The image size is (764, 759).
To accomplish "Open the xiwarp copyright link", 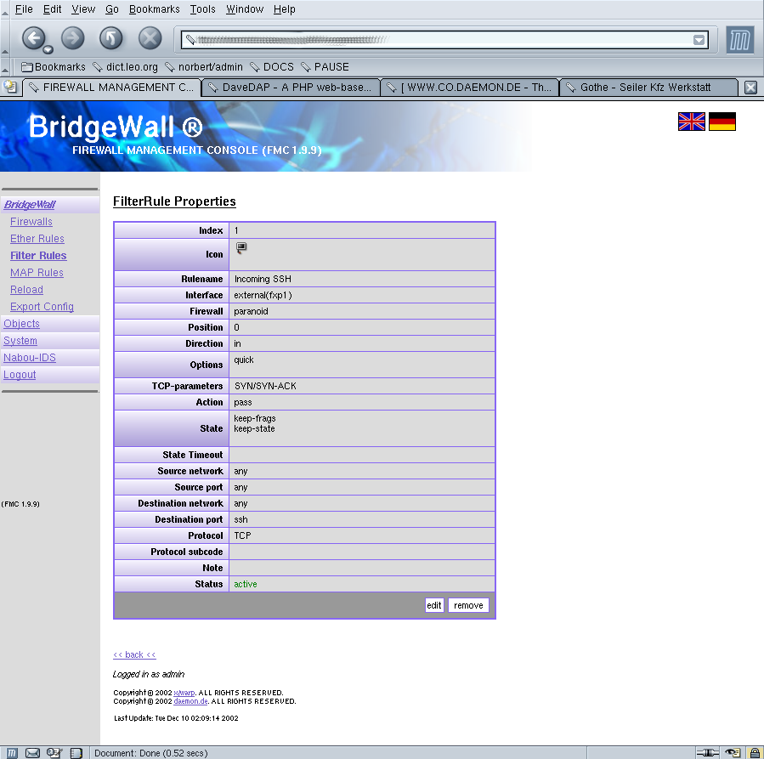I will coord(184,693).
